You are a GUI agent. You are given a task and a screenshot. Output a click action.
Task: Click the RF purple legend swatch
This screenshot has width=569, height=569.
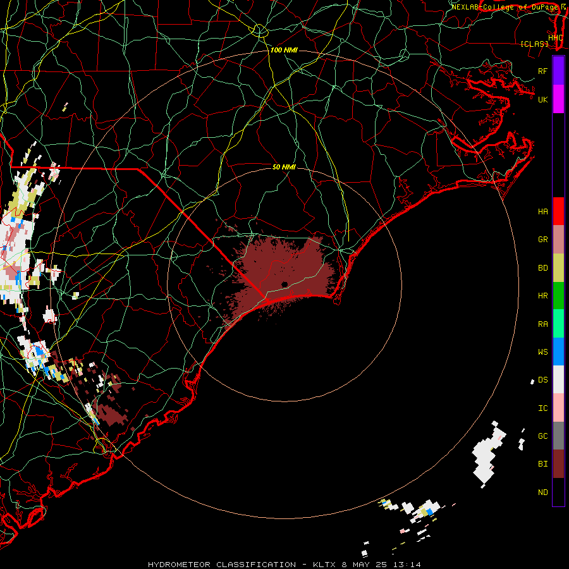coord(558,71)
